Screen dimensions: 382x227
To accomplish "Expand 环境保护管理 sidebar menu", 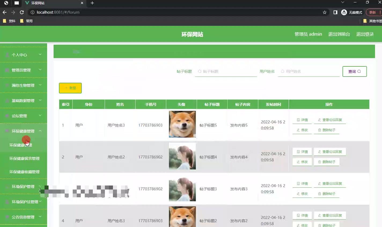I will pos(24,186).
